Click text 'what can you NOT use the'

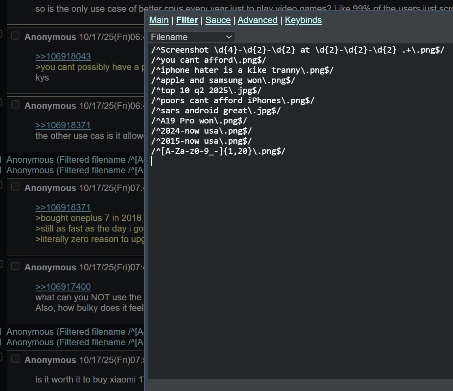tap(88, 297)
